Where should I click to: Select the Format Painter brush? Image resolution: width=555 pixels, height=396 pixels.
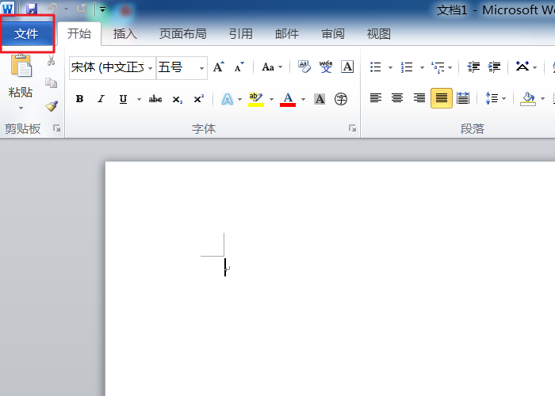52,105
